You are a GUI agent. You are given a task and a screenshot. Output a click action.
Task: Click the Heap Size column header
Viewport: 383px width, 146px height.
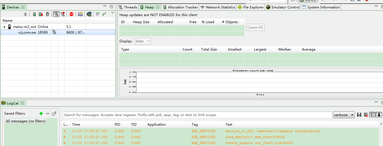tap(139, 22)
